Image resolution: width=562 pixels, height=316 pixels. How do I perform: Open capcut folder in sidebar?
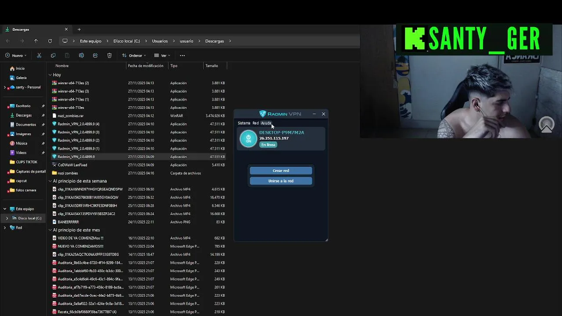click(21, 181)
